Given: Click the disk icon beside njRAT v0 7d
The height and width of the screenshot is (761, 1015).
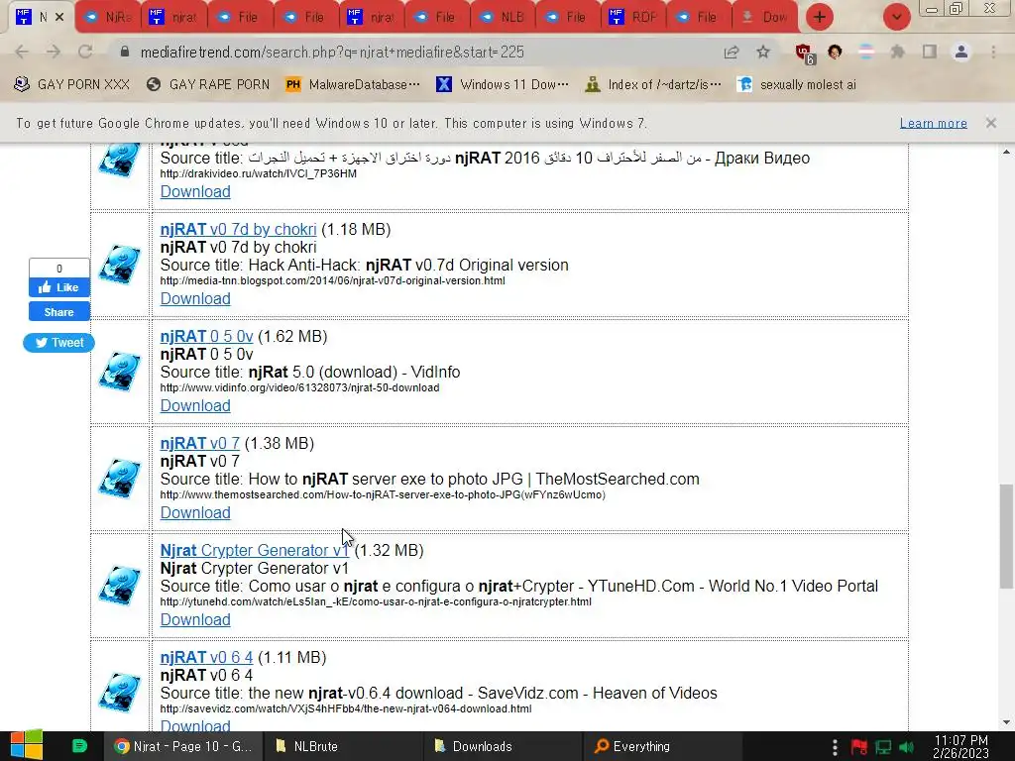Looking at the screenshot, I should click(x=120, y=264).
